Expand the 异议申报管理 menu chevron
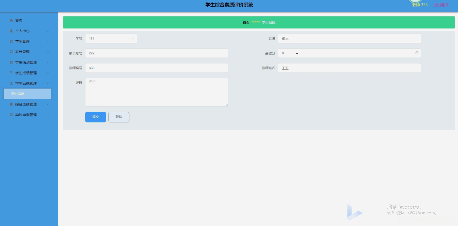Image resolution: width=458 pixels, height=226 pixels. [47, 115]
